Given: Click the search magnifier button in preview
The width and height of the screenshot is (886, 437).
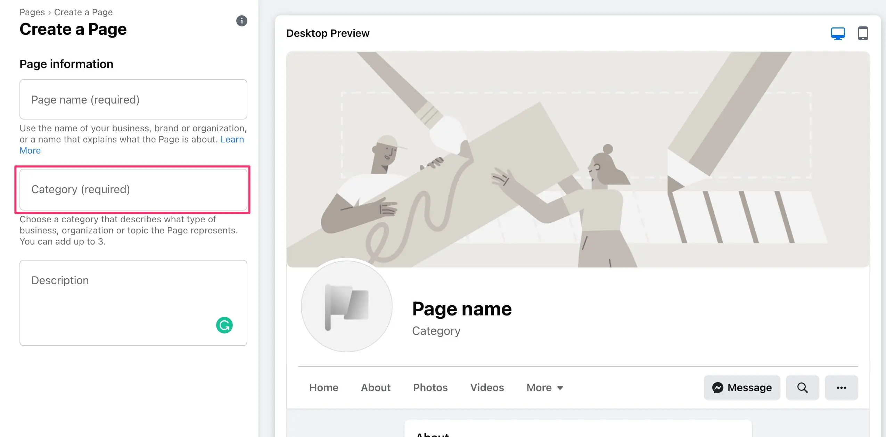Looking at the screenshot, I should pyautogui.click(x=802, y=387).
